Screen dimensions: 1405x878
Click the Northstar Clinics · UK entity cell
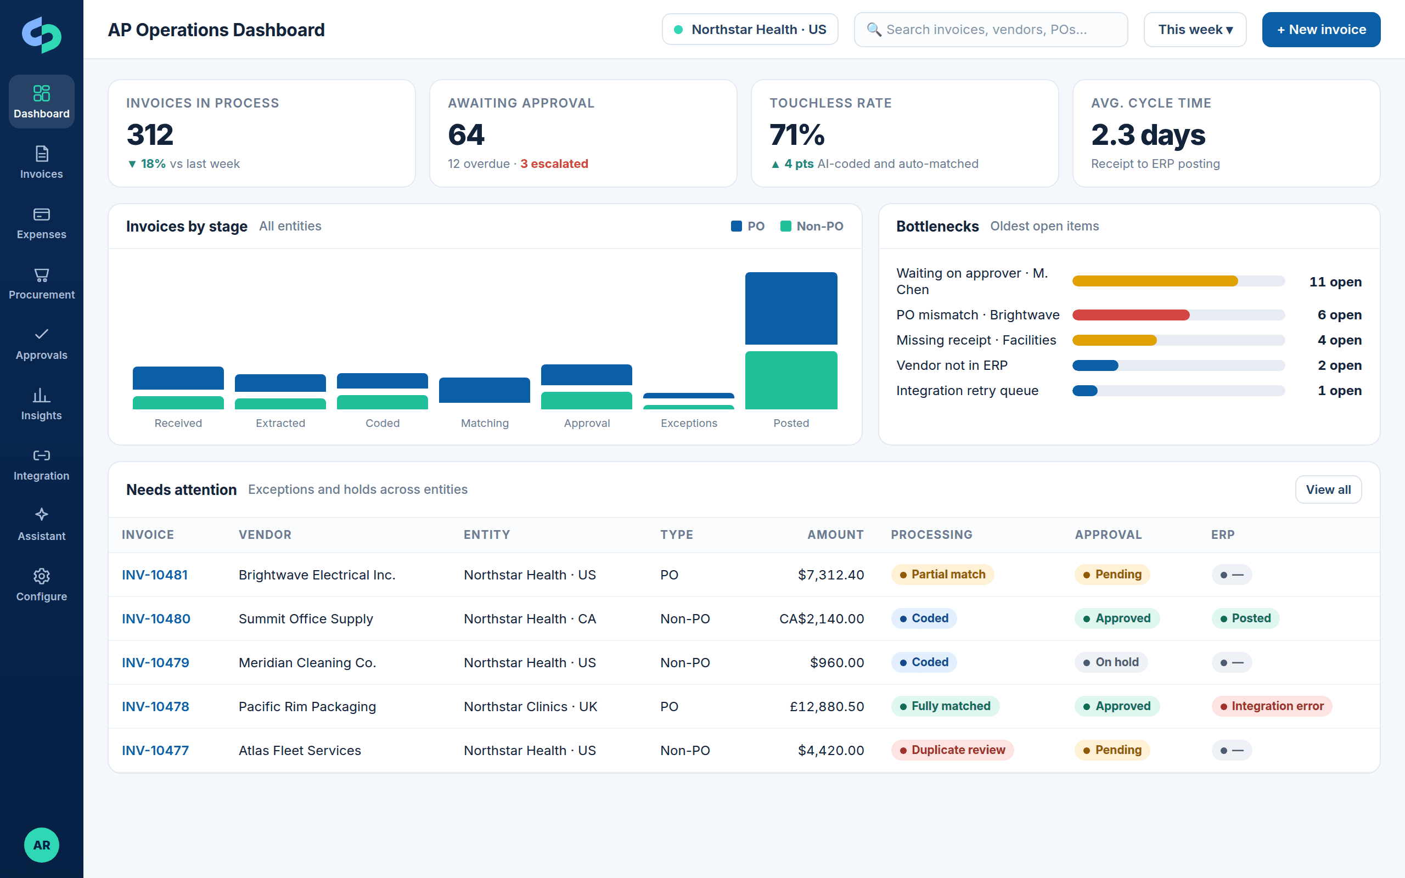click(x=530, y=707)
